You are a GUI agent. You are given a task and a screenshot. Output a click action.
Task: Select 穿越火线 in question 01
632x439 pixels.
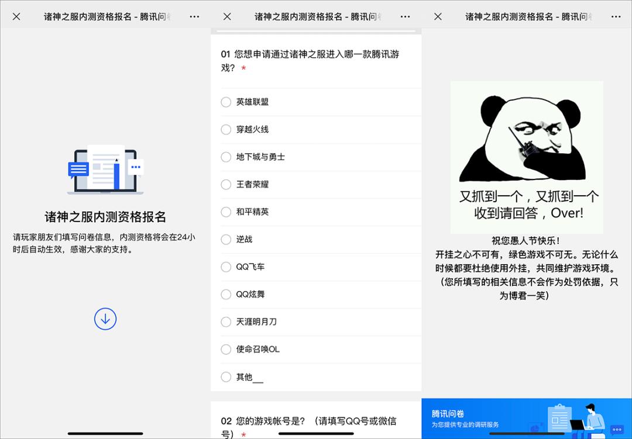pos(226,129)
